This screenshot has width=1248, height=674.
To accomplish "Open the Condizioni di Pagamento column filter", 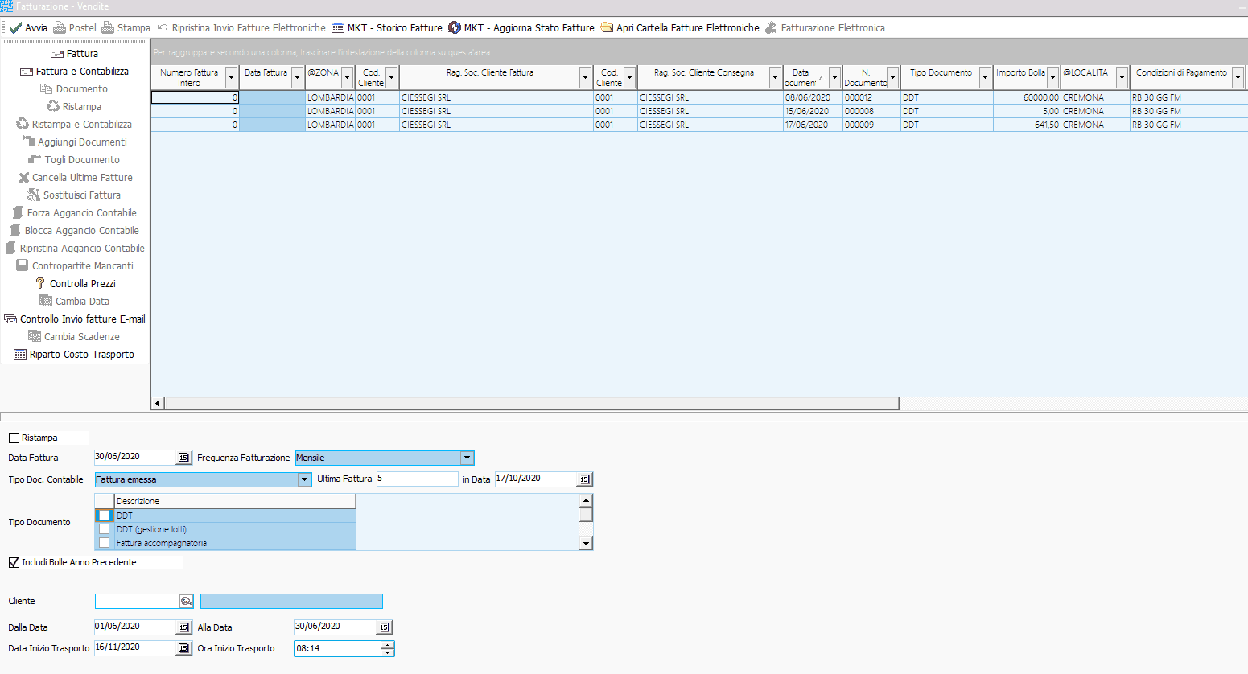I will click(1238, 78).
